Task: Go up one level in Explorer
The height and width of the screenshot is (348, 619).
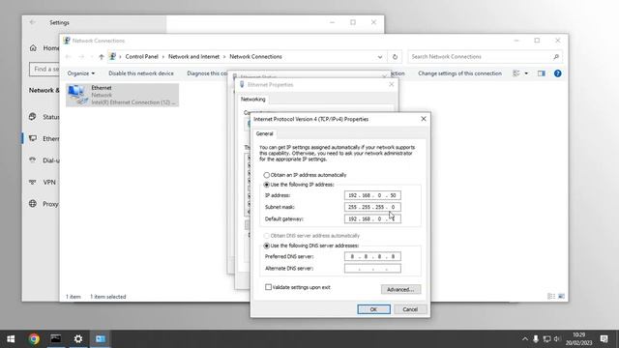Action: tap(102, 57)
